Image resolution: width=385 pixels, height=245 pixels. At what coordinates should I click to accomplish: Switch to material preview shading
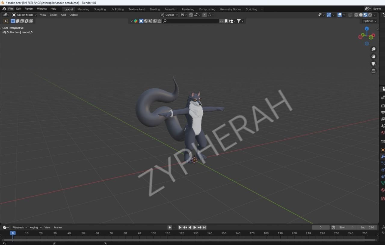pyautogui.click(x=365, y=15)
